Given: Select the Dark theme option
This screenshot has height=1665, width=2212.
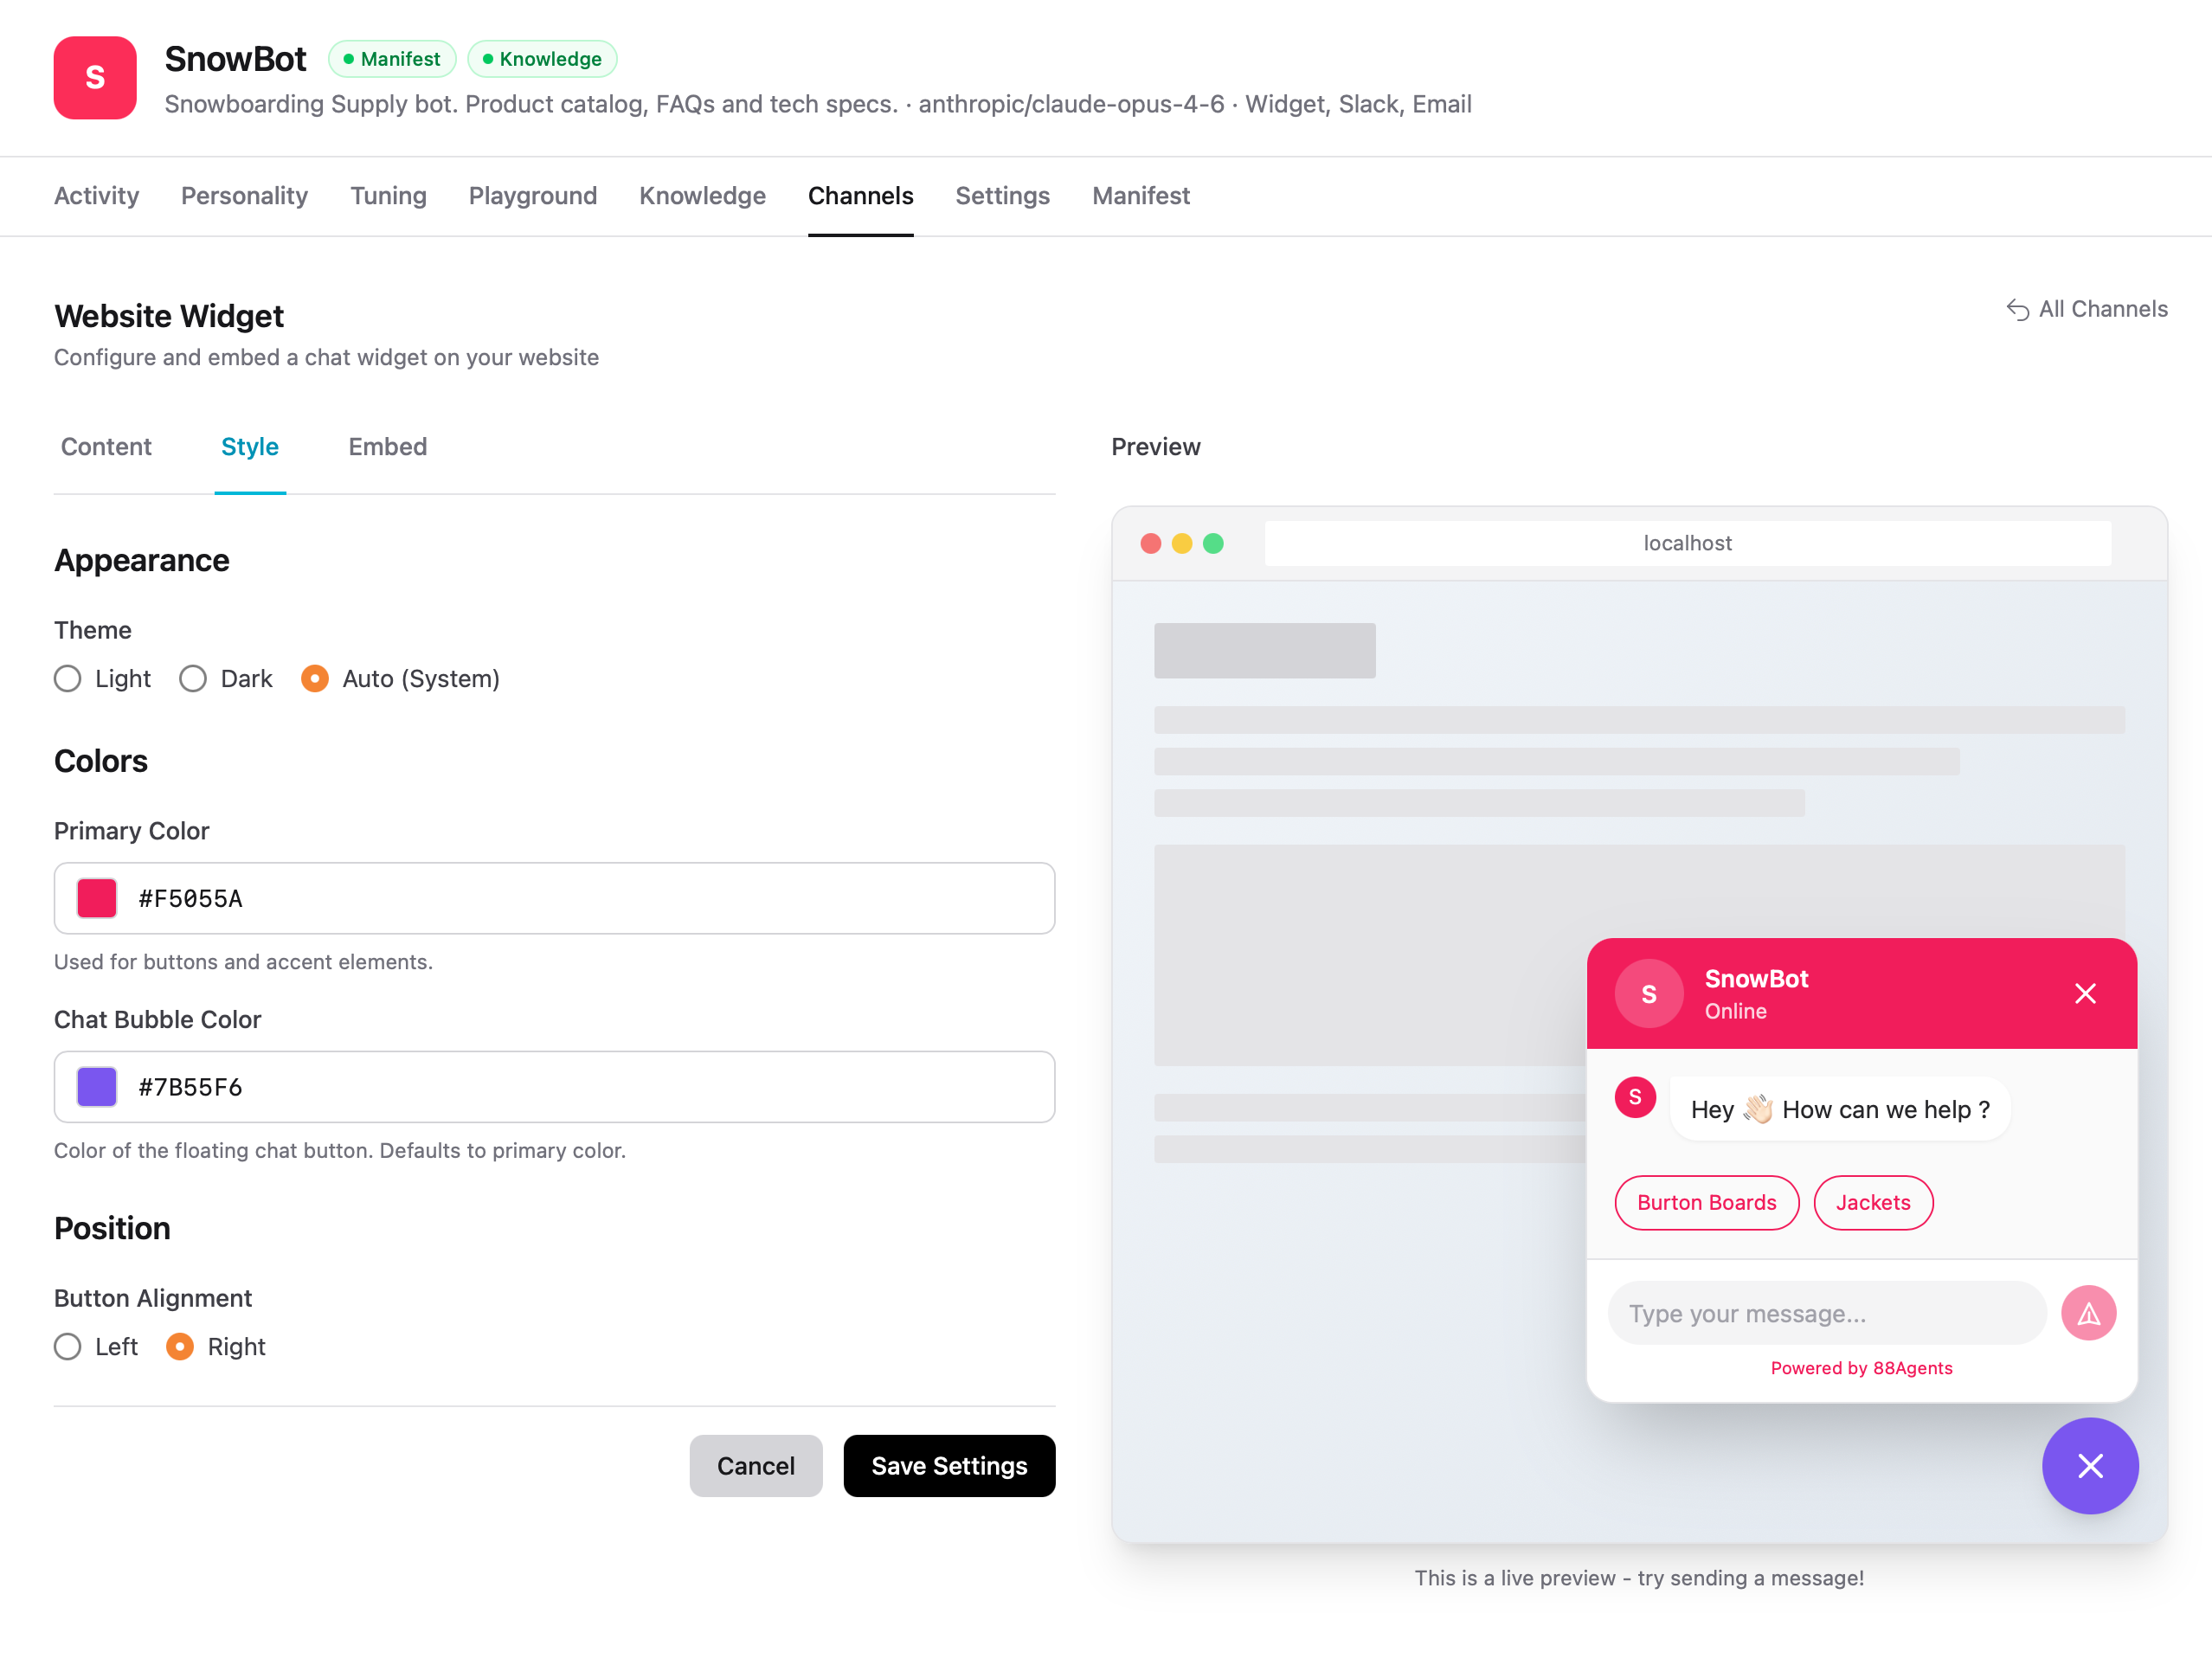Looking at the screenshot, I should tap(192, 678).
